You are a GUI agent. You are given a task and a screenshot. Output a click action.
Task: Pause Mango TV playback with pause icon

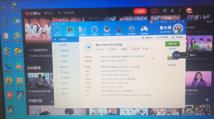tap(59, 13)
